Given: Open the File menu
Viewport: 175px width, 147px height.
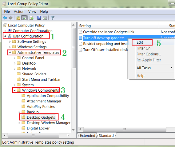Looking at the screenshot, I should [7, 12].
